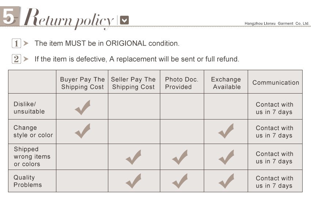Click Buyer Pay checkmark for Dislike/unsuitable
The image size is (311, 201).
pyautogui.click(x=82, y=107)
